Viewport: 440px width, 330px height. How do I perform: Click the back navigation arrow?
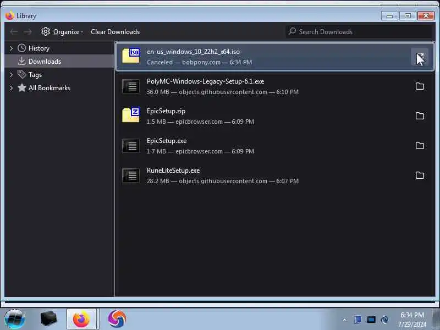(13, 32)
